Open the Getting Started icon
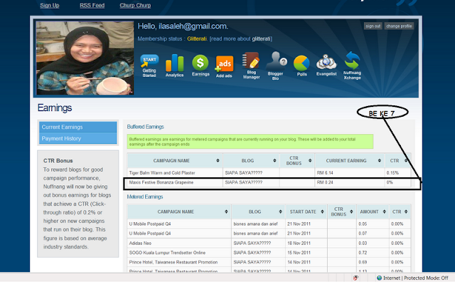Viewport: 455px width, 282px height. [149, 66]
